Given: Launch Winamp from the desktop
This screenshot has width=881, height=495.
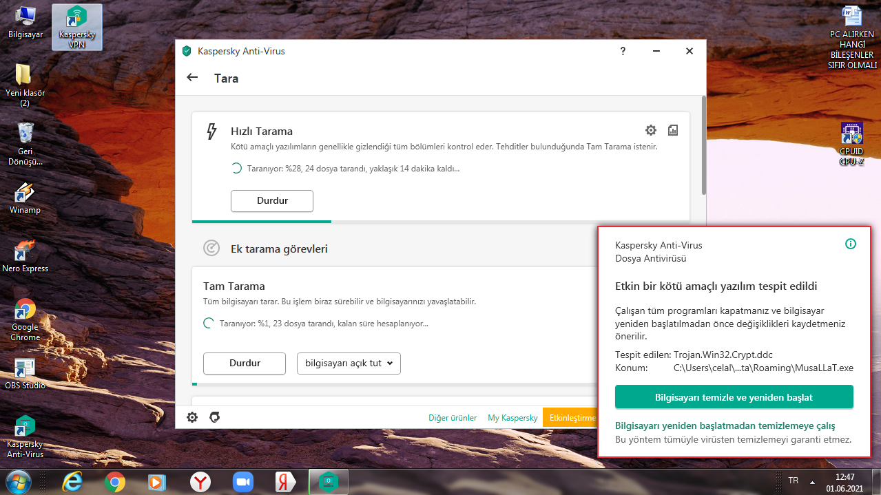Looking at the screenshot, I should click(x=25, y=198).
